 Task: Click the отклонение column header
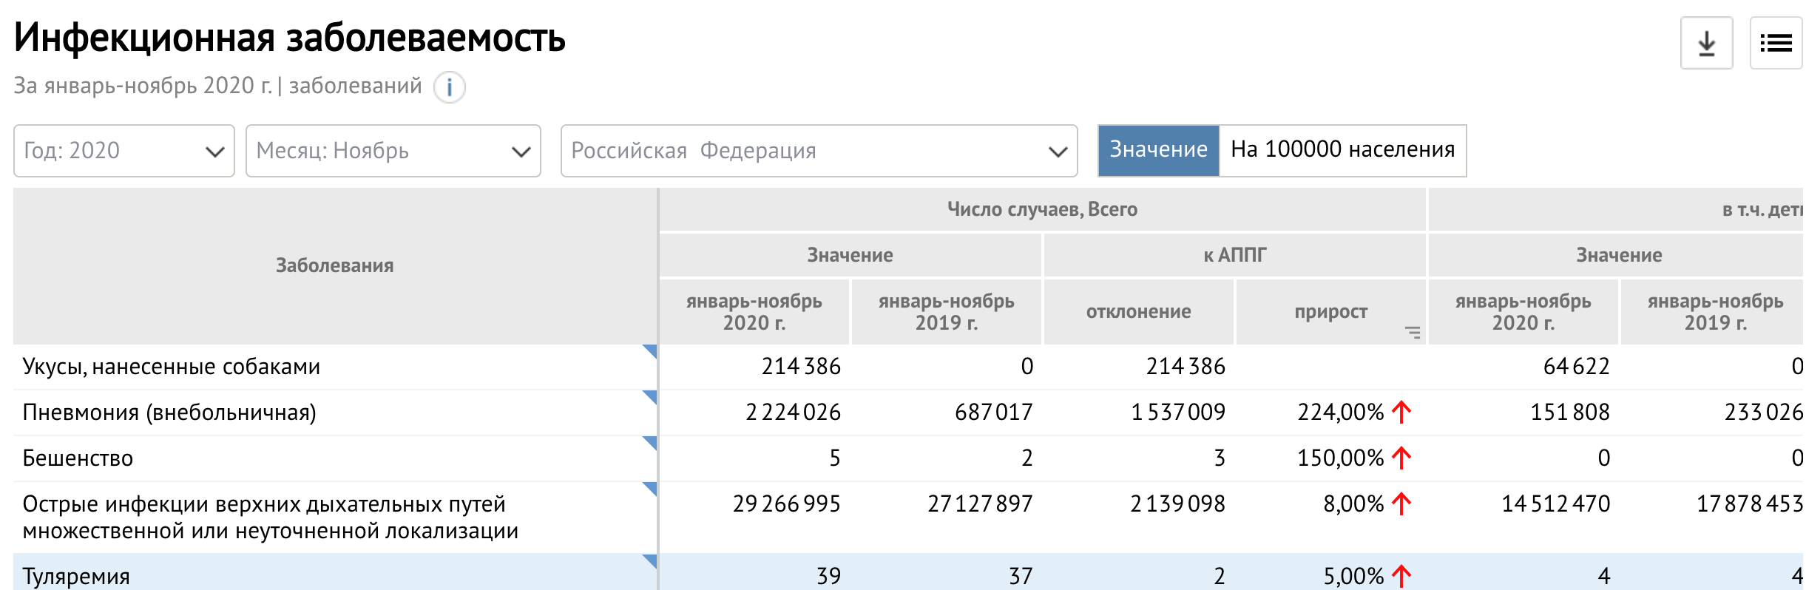pos(1138,311)
